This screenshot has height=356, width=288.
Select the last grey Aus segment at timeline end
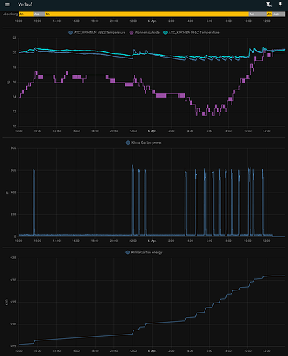tap(279, 14)
